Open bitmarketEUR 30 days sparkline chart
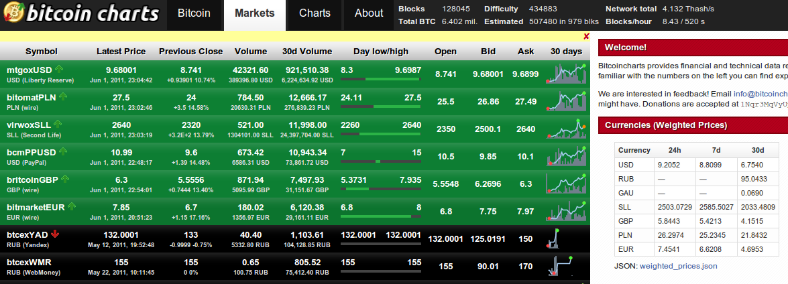 567,211
